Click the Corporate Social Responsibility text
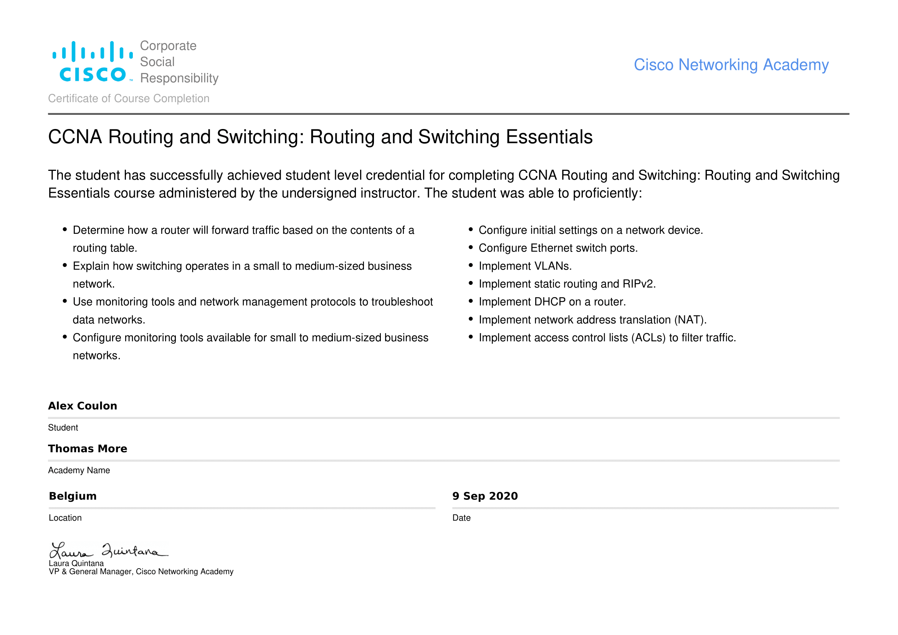Viewport: 898px width, 635px height. [x=179, y=62]
